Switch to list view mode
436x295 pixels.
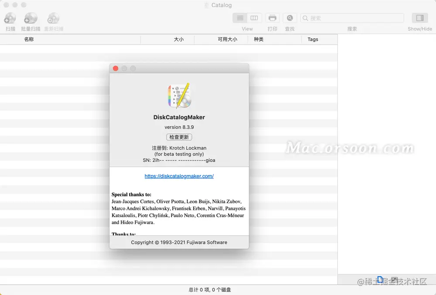point(240,18)
